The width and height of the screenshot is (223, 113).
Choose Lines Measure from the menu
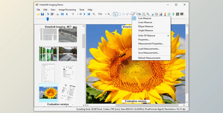pyautogui.click(x=151, y=22)
